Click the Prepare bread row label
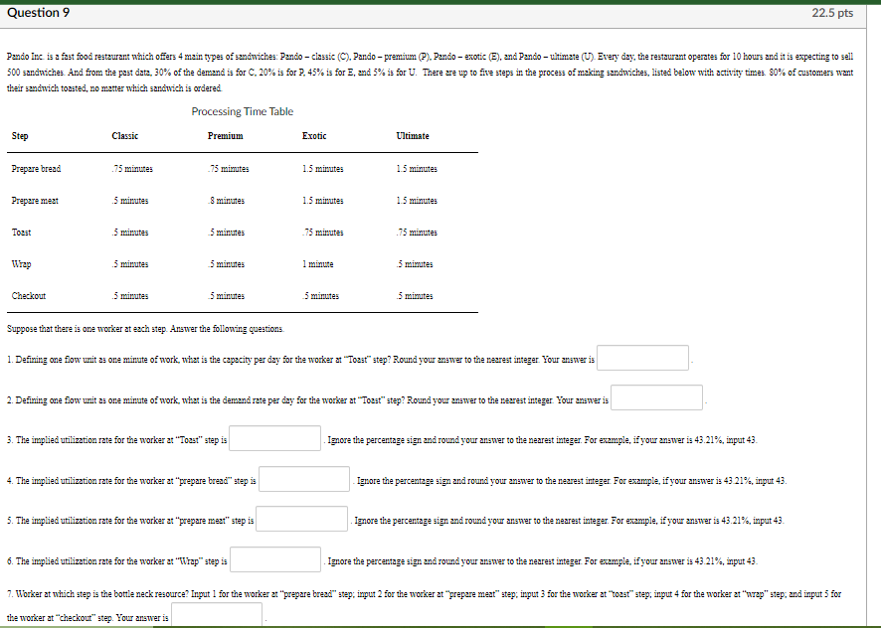 36,169
